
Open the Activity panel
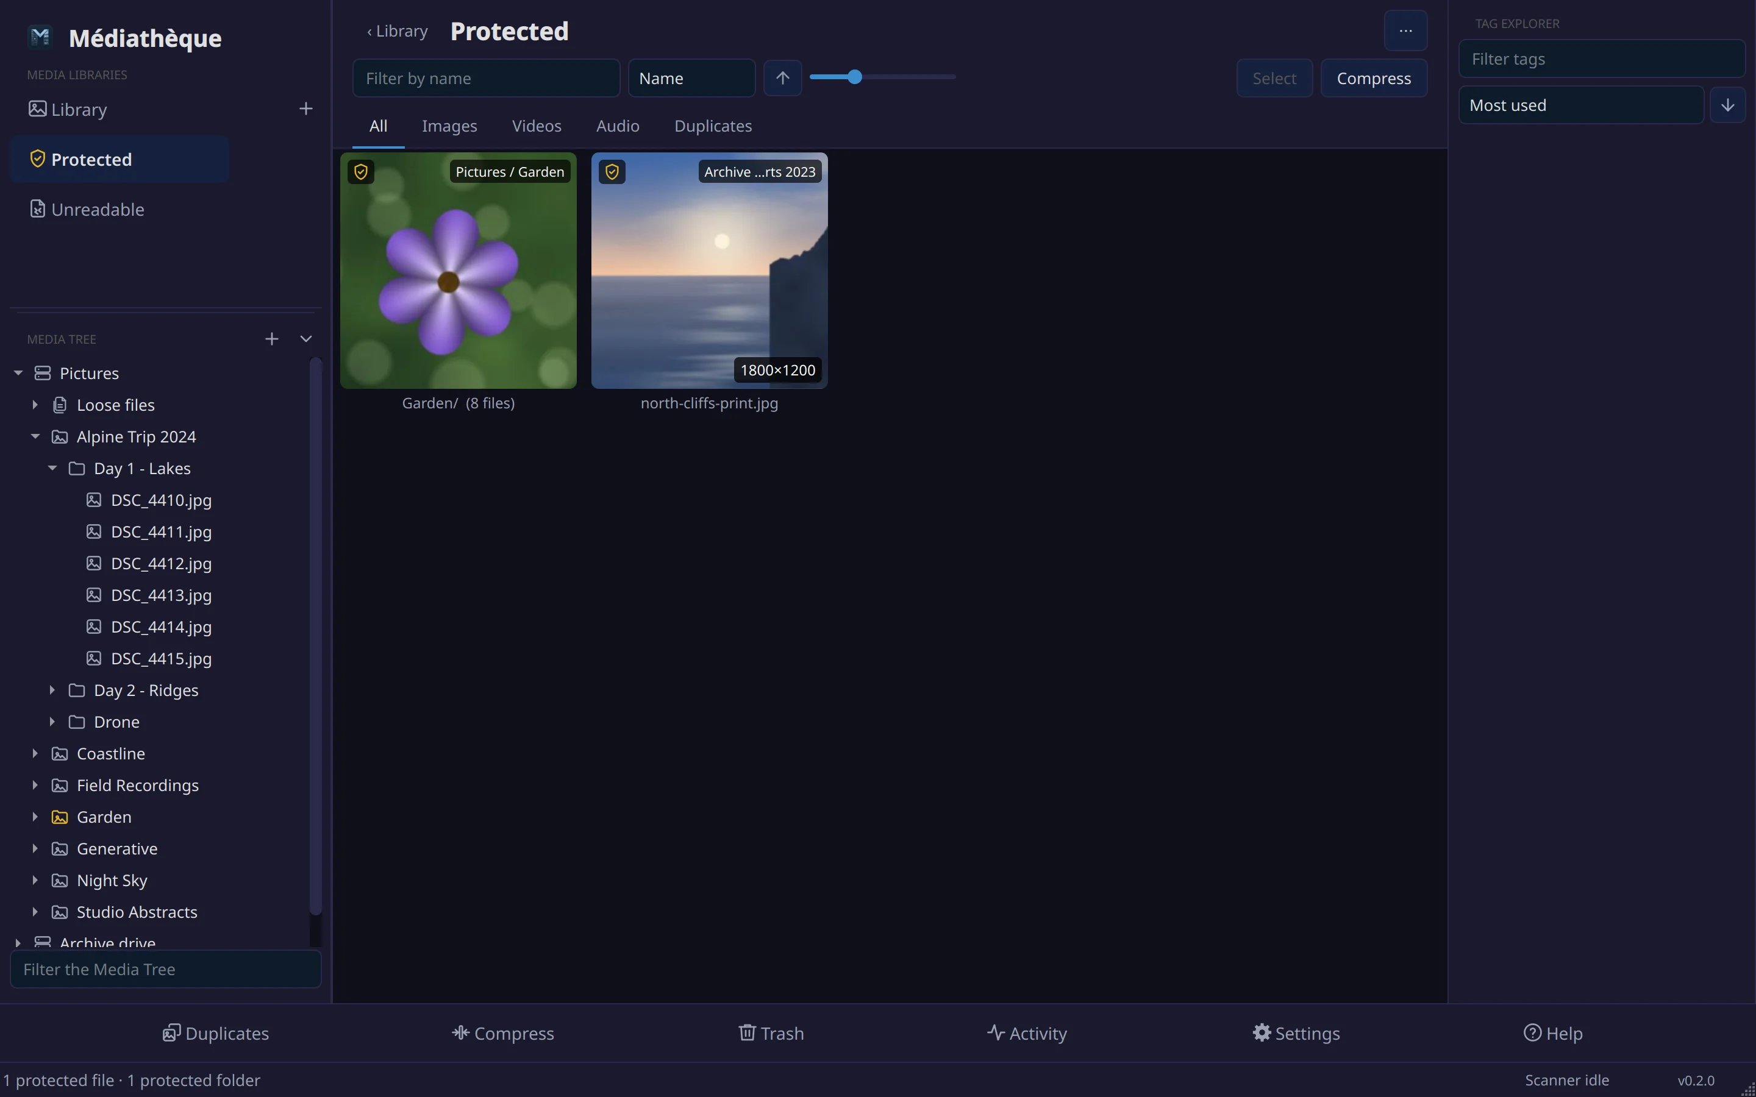pos(1027,1033)
